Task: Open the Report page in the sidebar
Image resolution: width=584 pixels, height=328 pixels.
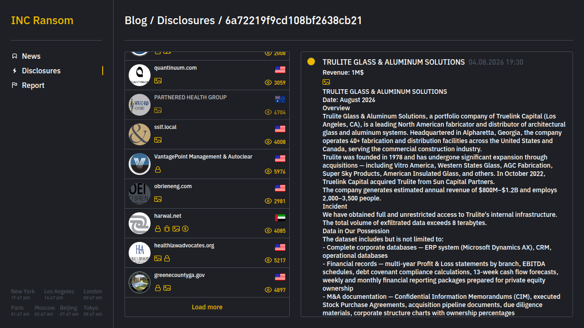Action: pos(33,85)
